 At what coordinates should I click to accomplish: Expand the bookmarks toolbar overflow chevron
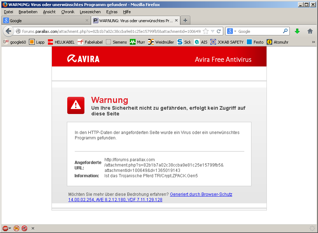(x=313, y=42)
